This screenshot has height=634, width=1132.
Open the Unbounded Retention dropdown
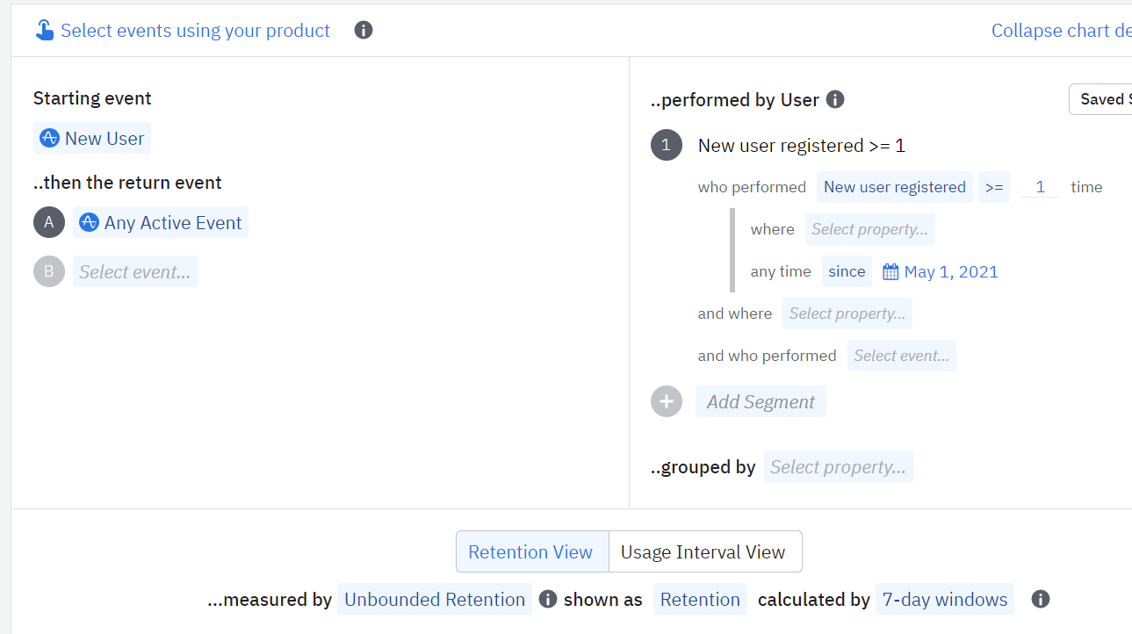click(x=435, y=600)
